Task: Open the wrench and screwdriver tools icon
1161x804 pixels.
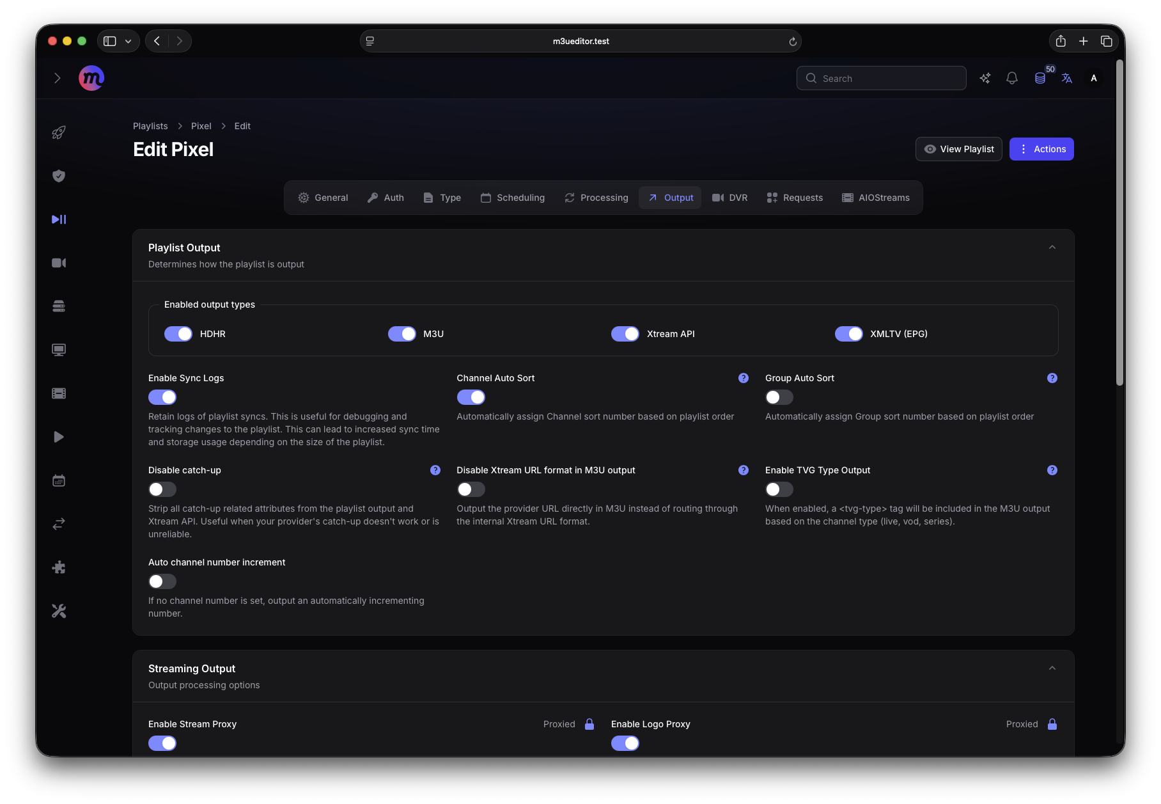Action: (x=59, y=611)
